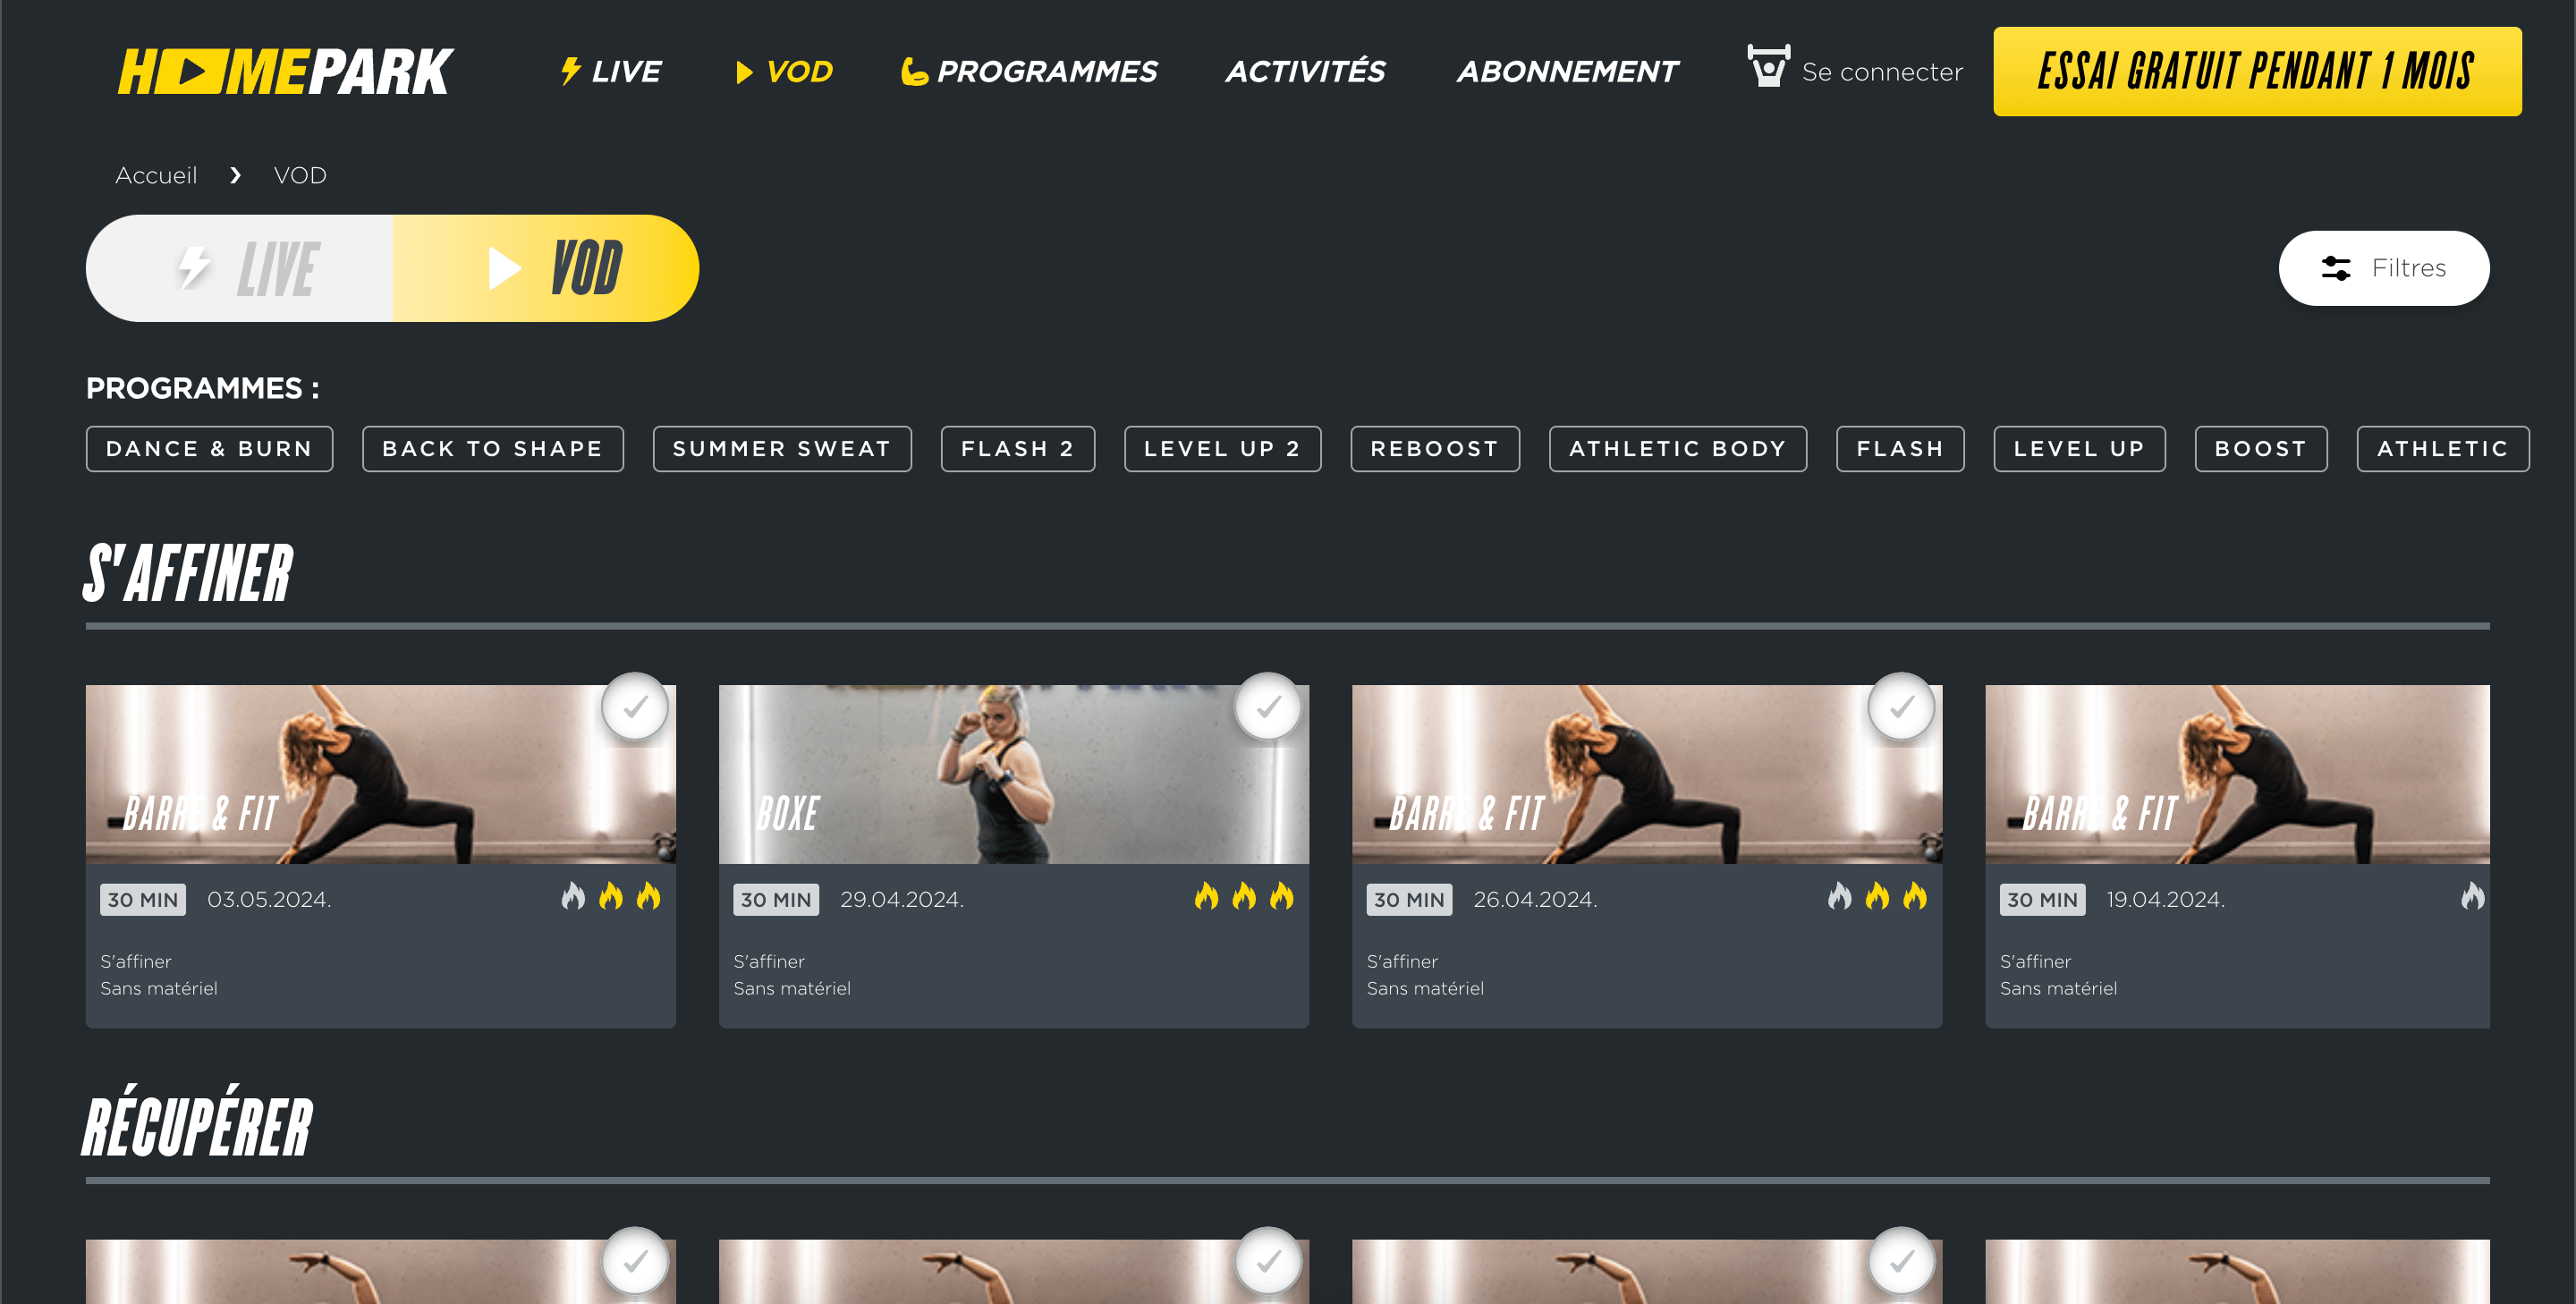The image size is (2576, 1304).
Task: Click VOD in the breadcrumb
Action: click(300, 175)
